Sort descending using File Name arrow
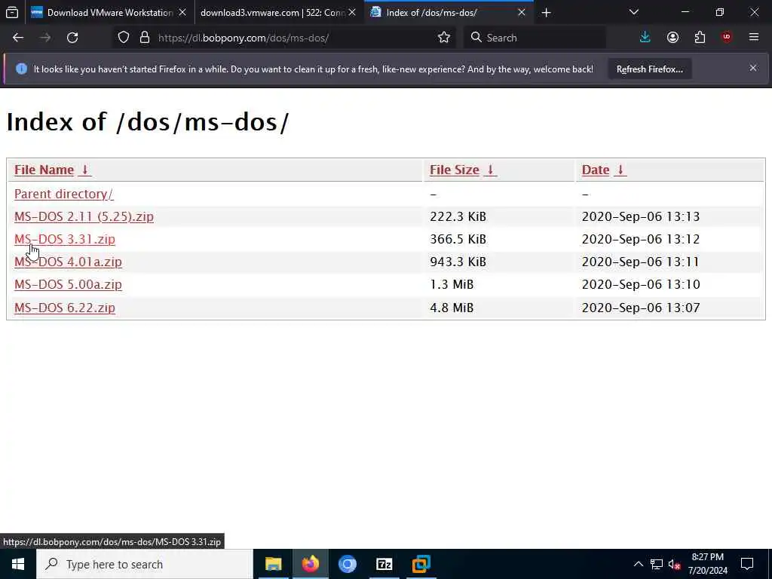This screenshot has width=772, height=579. tap(84, 170)
